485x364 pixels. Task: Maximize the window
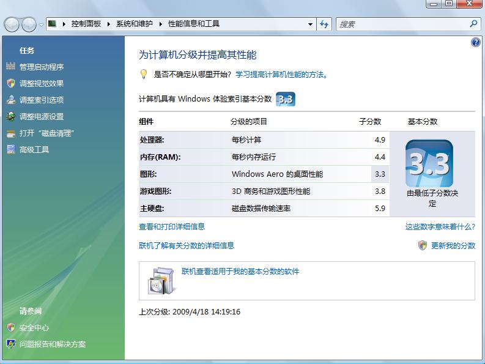click(x=449, y=4)
